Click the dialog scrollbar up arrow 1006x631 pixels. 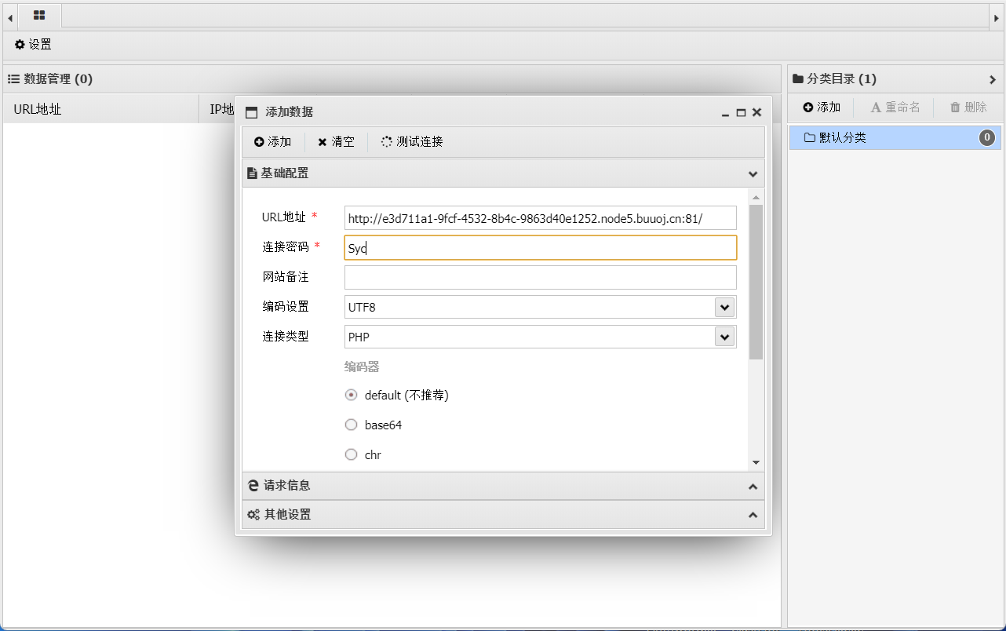click(x=756, y=198)
